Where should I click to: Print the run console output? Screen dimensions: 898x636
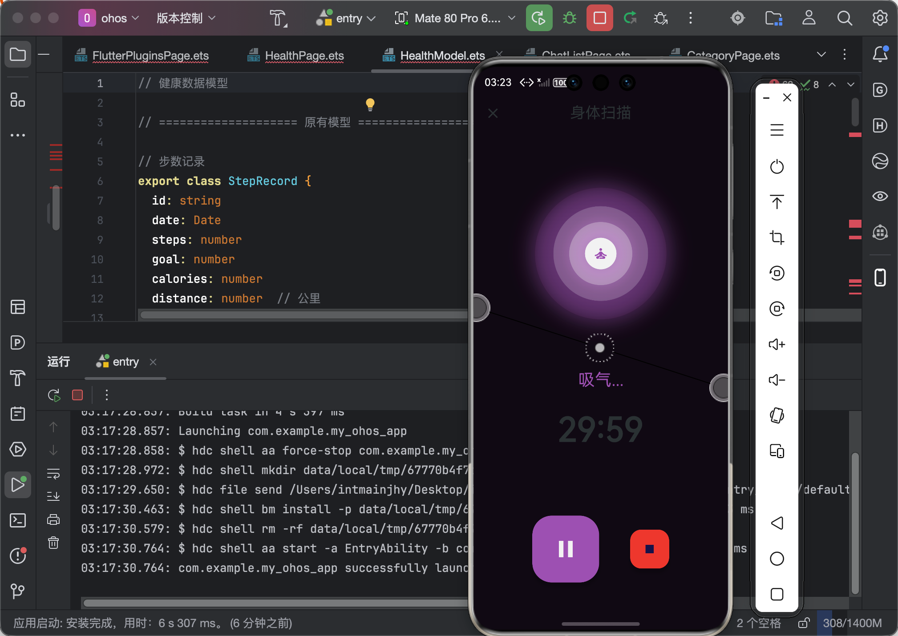point(53,519)
